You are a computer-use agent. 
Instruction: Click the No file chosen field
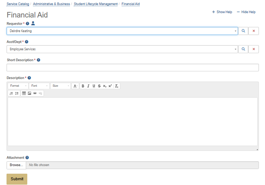142,165
